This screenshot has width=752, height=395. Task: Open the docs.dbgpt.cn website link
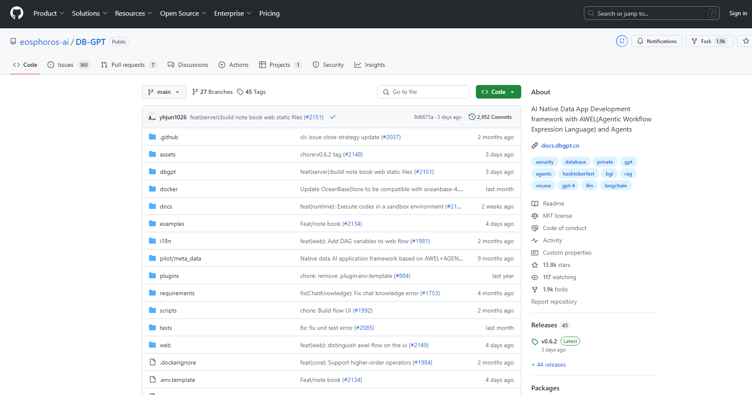560,145
